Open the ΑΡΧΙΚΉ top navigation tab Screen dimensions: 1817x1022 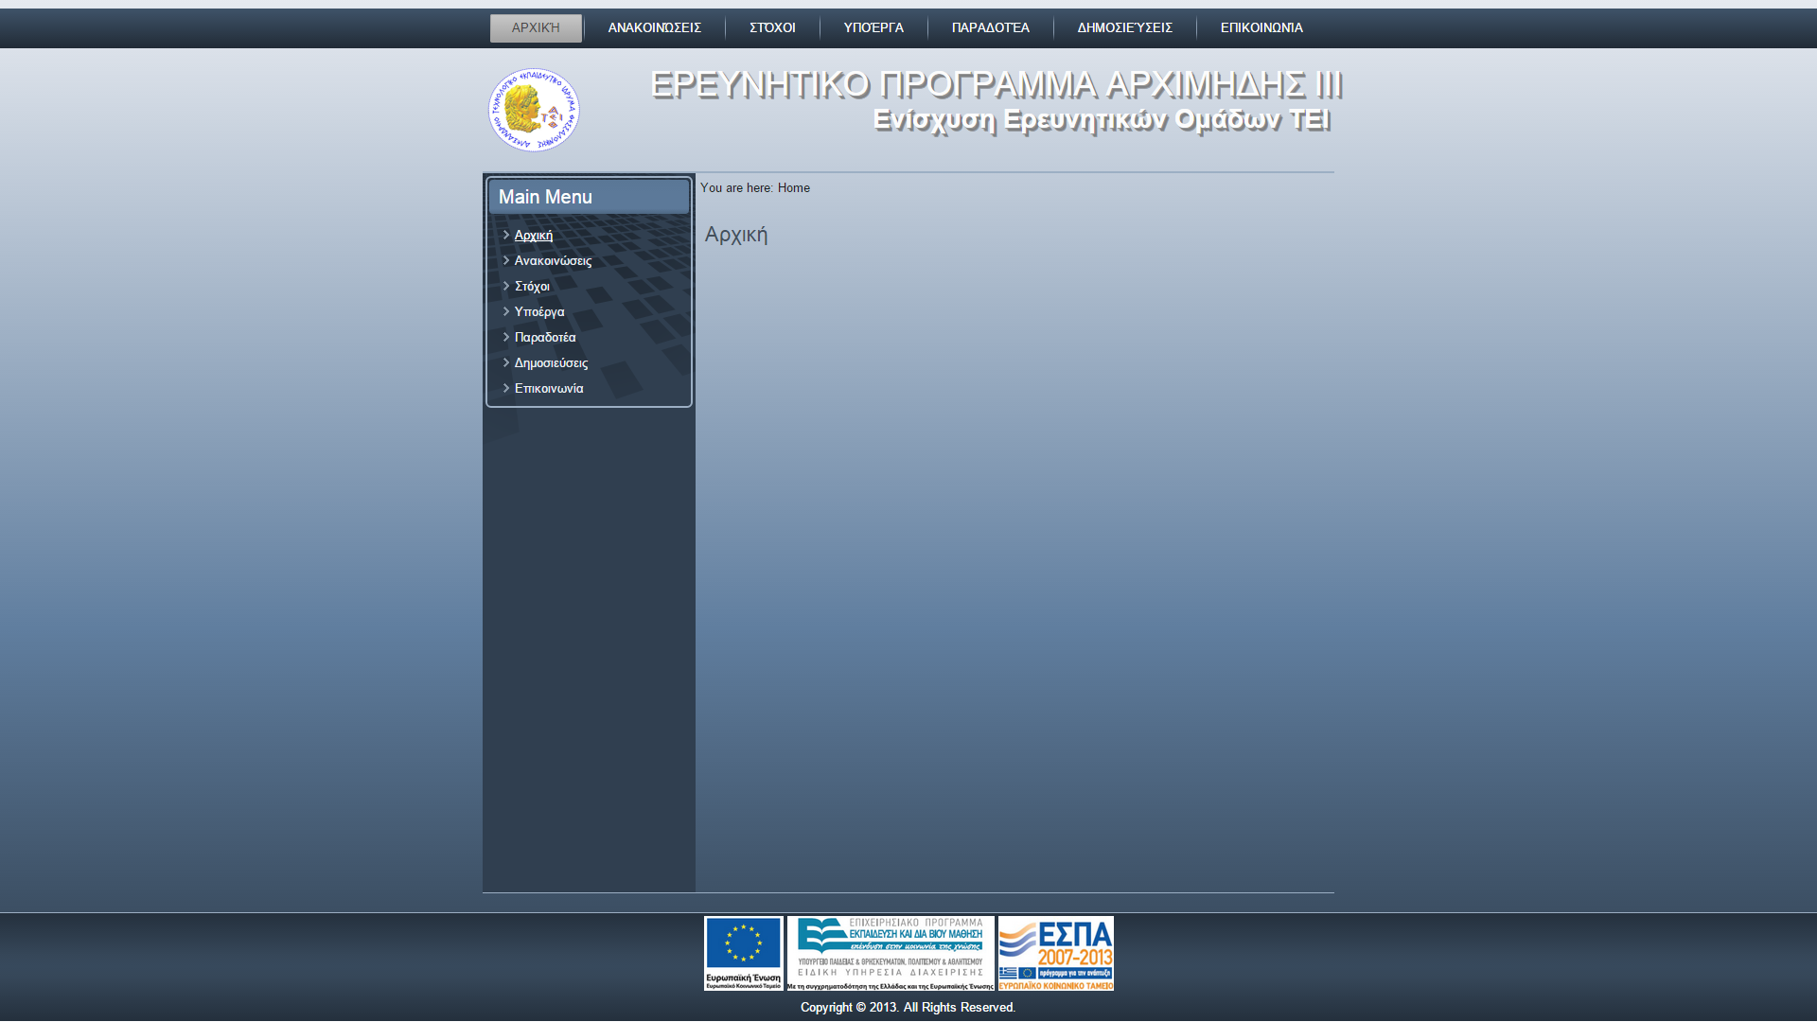pos(536,28)
